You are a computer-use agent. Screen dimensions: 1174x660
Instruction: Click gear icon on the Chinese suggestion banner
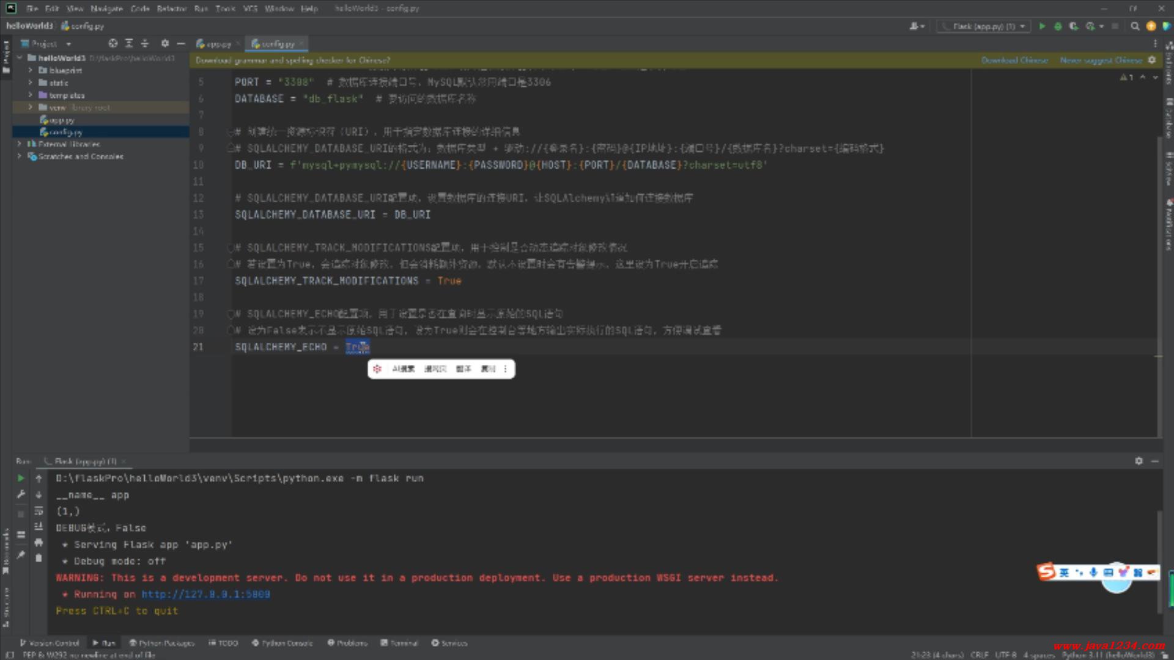click(x=1152, y=60)
